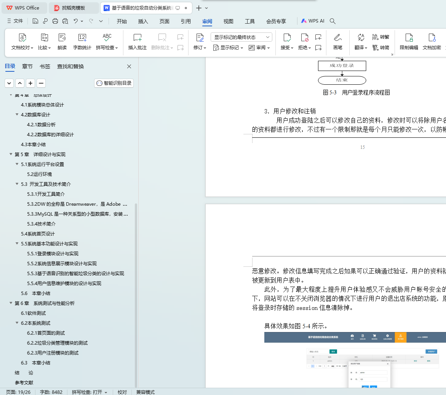This screenshot has width=446, height=395.
Task: Click the save icon in quick toolbar
Action: click(35, 21)
